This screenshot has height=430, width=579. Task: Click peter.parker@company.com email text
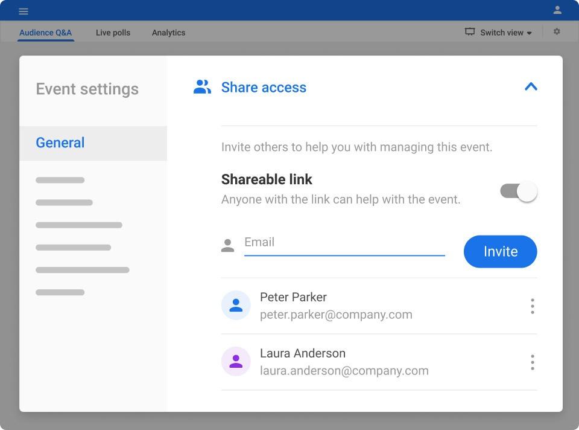(336, 315)
